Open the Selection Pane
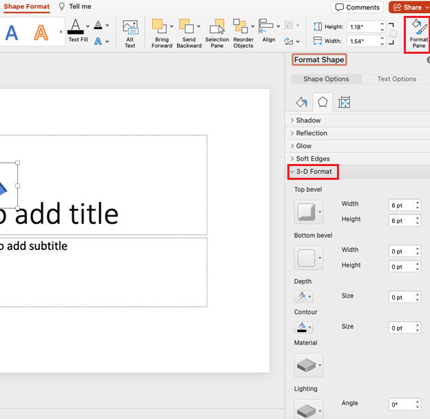This screenshot has width=430, height=419. 217,34
